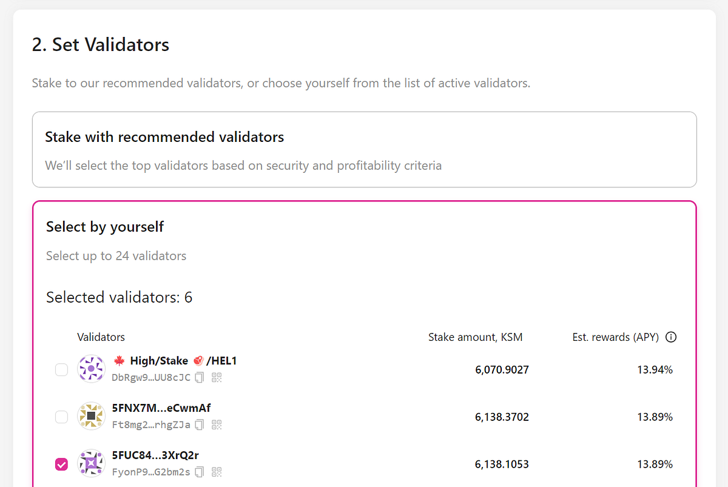The height and width of the screenshot is (487, 728).
Task: Check the High/Stake /HEL1 validator checkbox
Action: coord(61,369)
